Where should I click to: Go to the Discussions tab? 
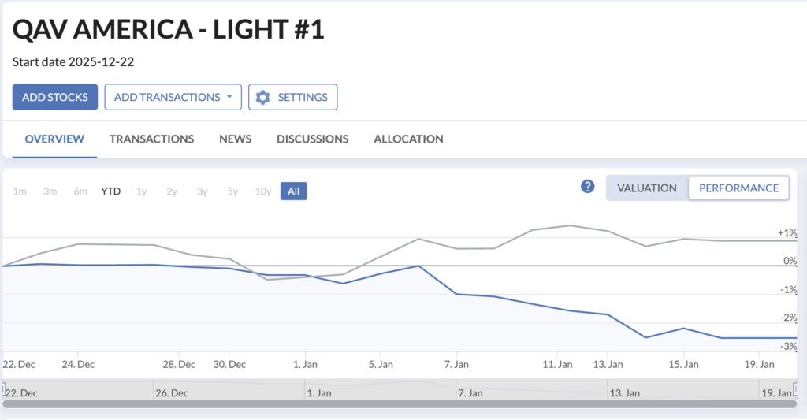tap(312, 139)
